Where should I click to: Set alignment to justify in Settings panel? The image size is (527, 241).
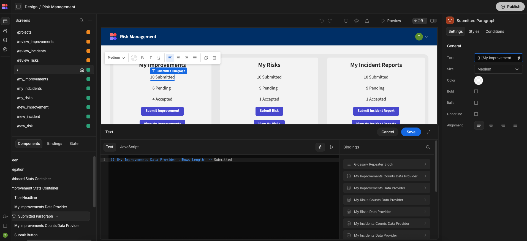click(515, 125)
